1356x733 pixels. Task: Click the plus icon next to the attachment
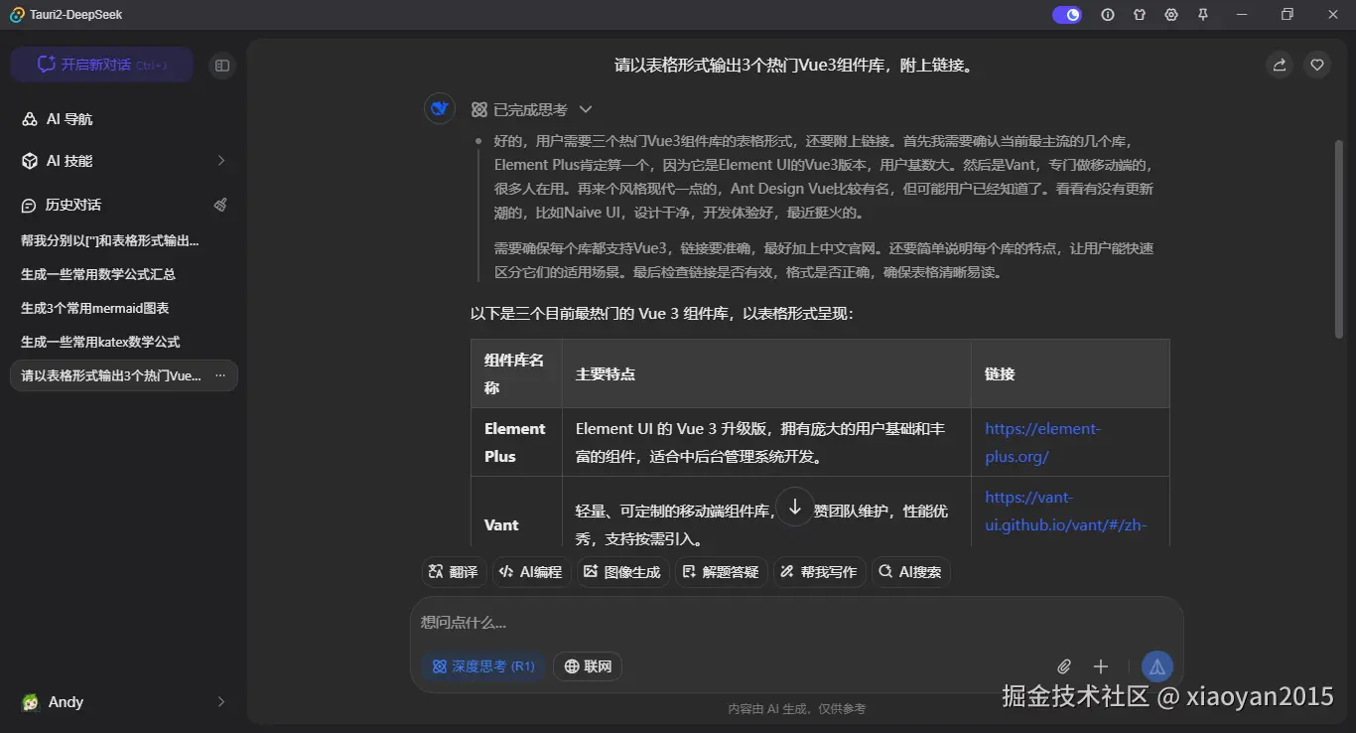tap(1100, 666)
